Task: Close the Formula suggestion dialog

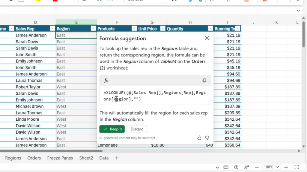Action: [x=207, y=38]
